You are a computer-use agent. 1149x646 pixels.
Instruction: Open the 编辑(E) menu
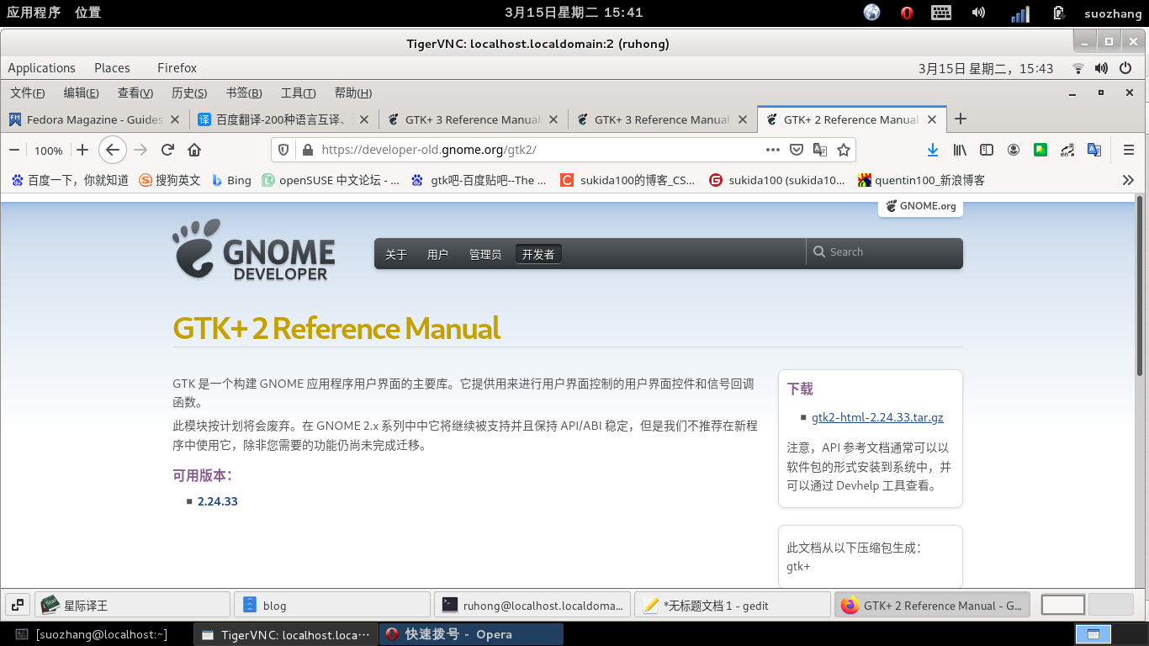81,93
